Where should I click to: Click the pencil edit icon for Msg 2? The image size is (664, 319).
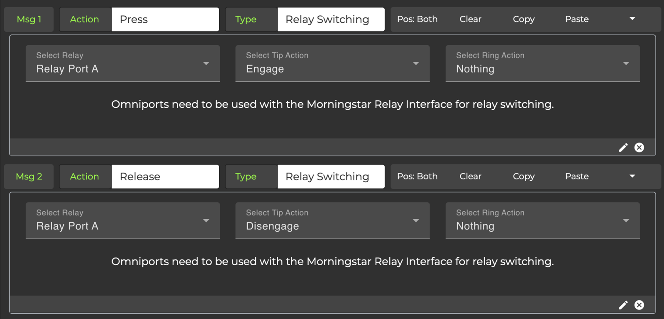(x=623, y=305)
